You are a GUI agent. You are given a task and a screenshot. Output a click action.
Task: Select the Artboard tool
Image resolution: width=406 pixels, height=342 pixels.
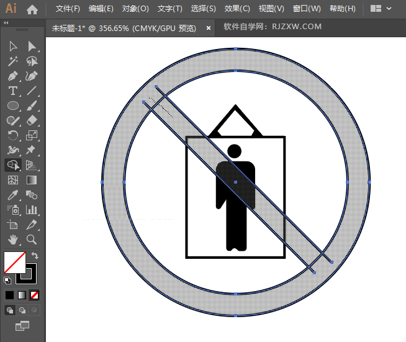click(x=12, y=225)
